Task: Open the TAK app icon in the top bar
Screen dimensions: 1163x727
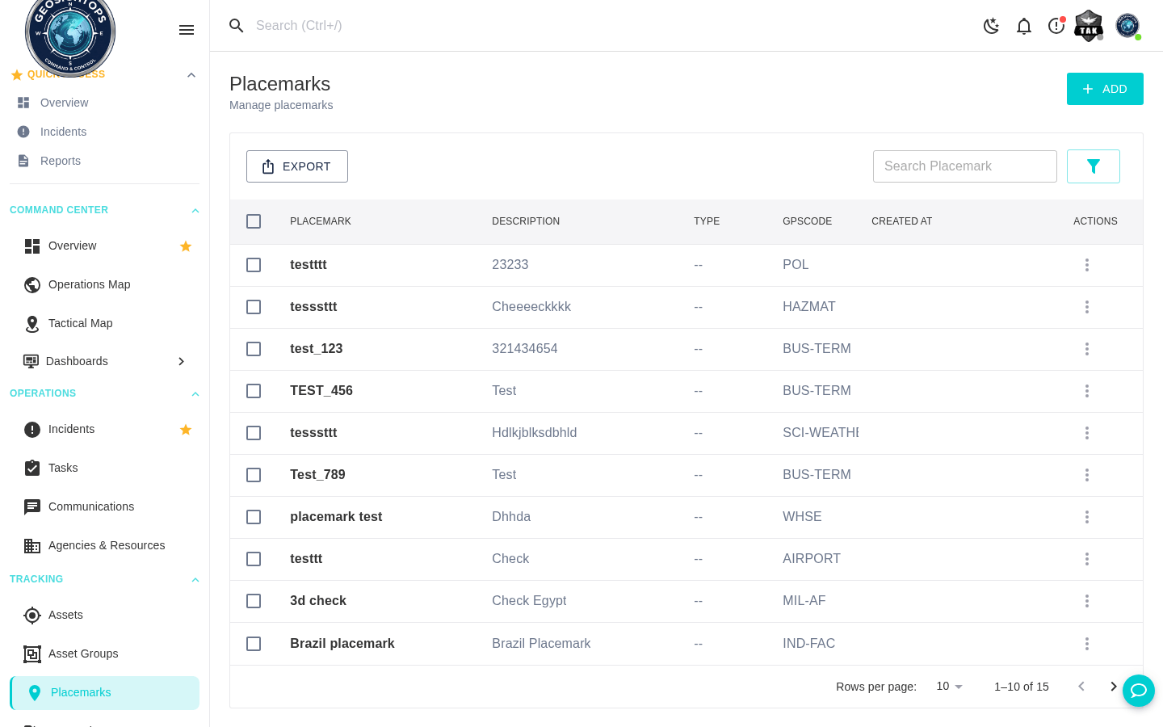Action: 1088,25
